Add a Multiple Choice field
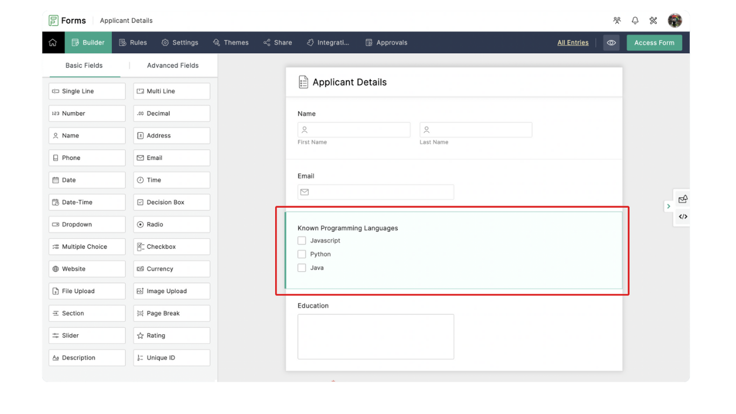This screenshot has width=736, height=414. coord(87,246)
